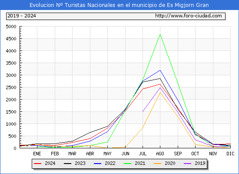Click the 1500 value on the y-axis
Screen dimensions: 239x174
point(11,112)
